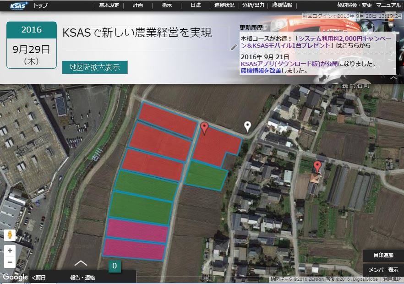Open the 分析/出力 menu
404x284 pixels.
click(253, 5)
